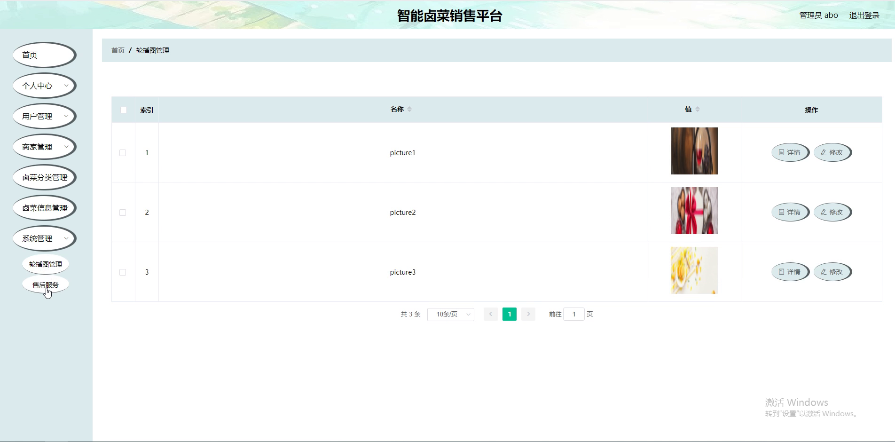Open details for picture3 row
895x442 pixels.
coord(790,272)
